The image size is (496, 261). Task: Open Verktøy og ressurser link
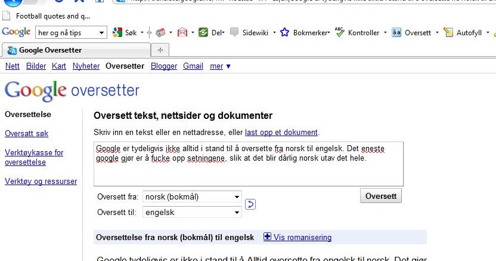tap(41, 181)
